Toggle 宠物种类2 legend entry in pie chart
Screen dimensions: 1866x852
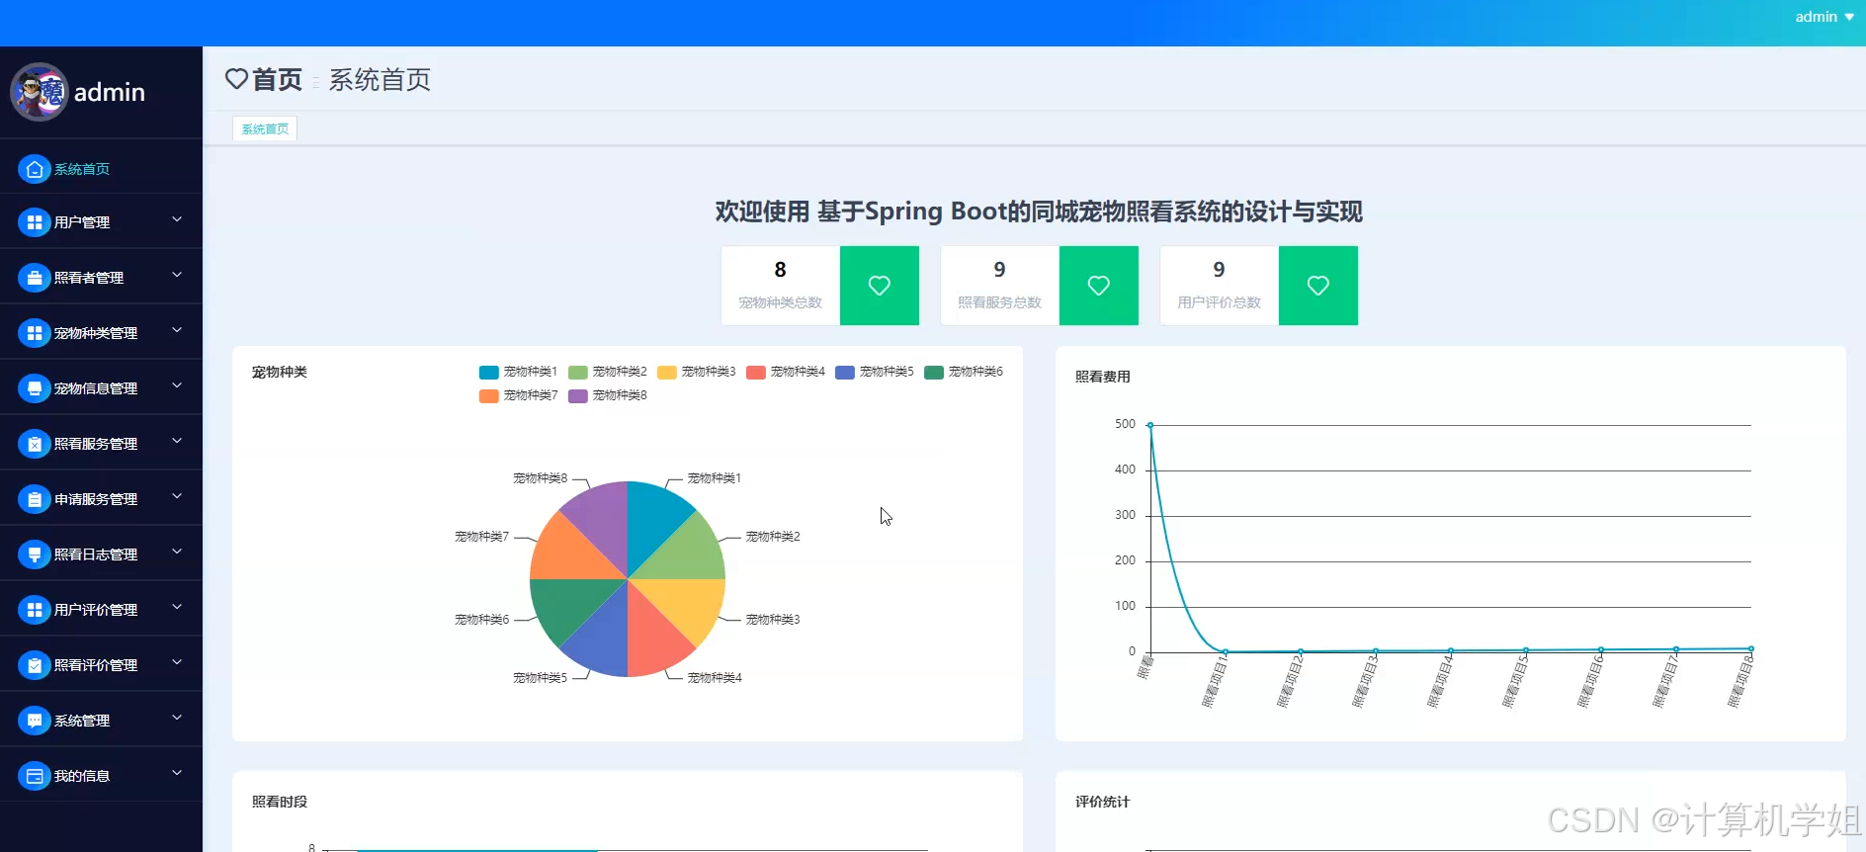coord(607,372)
